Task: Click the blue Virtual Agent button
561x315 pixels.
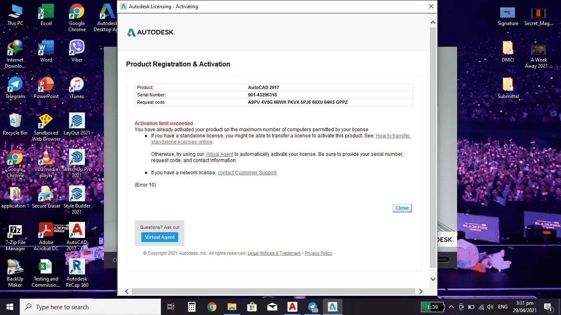Action: (x=160, y=237)
